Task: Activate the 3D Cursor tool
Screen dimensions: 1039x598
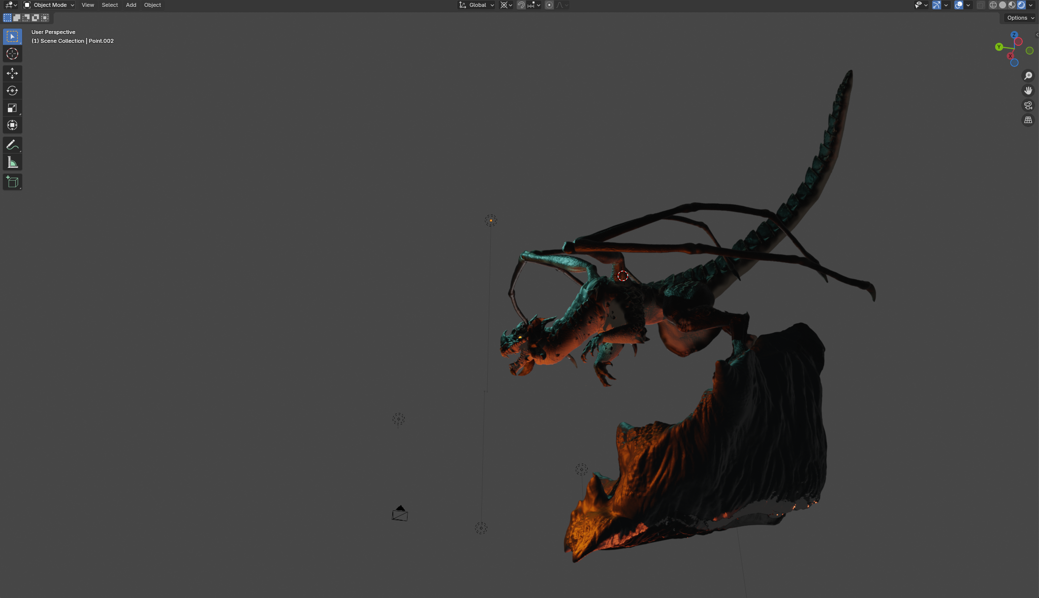Action: point(12,54)
